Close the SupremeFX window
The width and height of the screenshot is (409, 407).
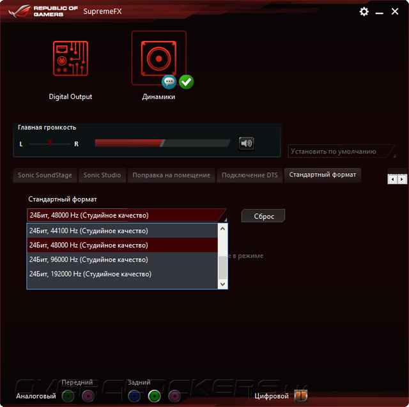(x=395, y=12)
